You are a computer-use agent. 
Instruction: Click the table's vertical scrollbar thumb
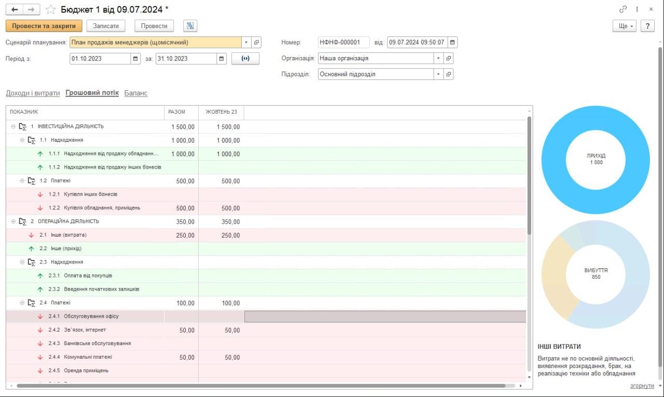pos(529,175)
